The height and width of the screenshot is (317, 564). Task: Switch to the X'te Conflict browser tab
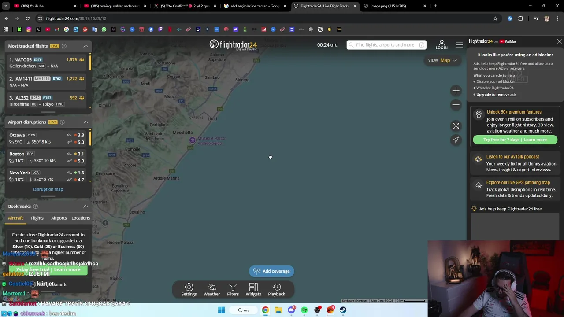[x=185, y=6]
